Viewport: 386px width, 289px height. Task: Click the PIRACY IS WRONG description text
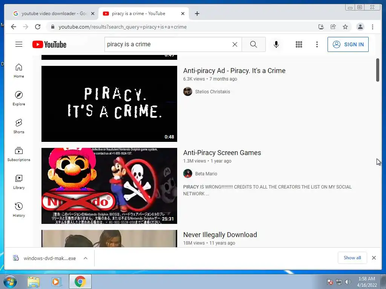267,190
